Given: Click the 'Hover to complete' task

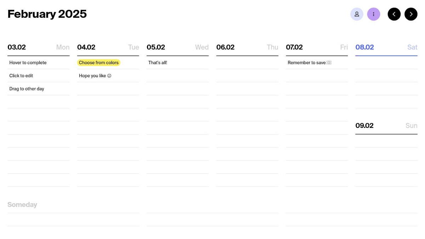Looking at the screenshot, I should coord(28,63).
